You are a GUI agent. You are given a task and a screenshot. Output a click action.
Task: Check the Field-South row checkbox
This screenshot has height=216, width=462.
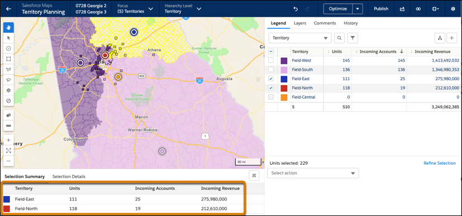coord(271,70)
